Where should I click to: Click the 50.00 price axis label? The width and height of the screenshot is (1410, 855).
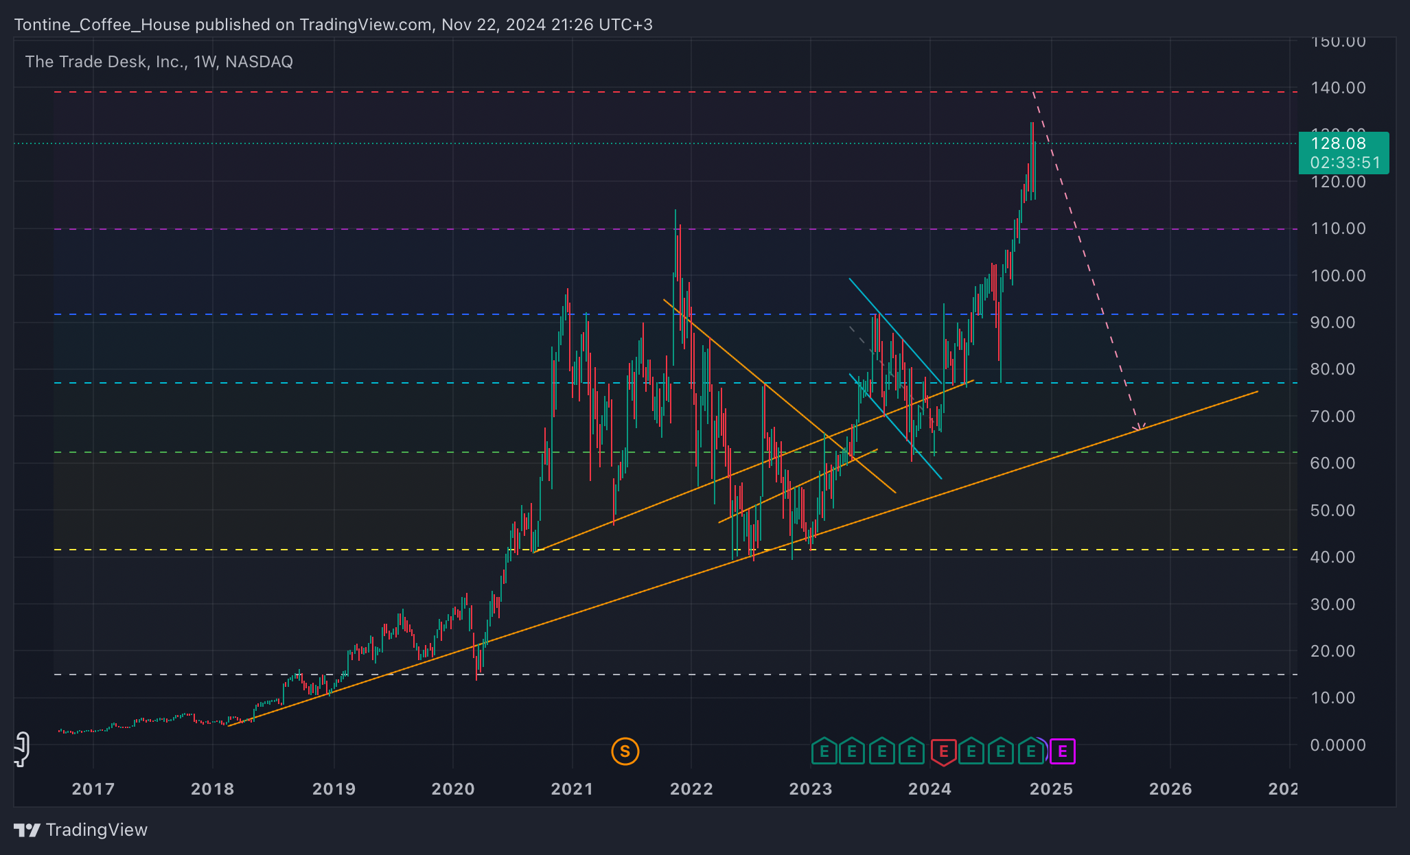click(x=1332, y=511)
